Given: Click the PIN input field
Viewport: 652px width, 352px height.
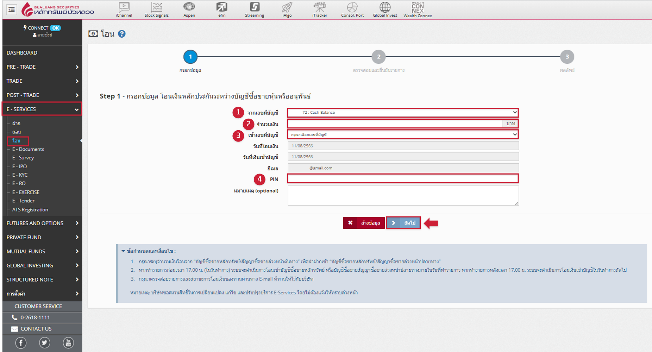Looking at the screenshot, I should (x=403, y=179).
